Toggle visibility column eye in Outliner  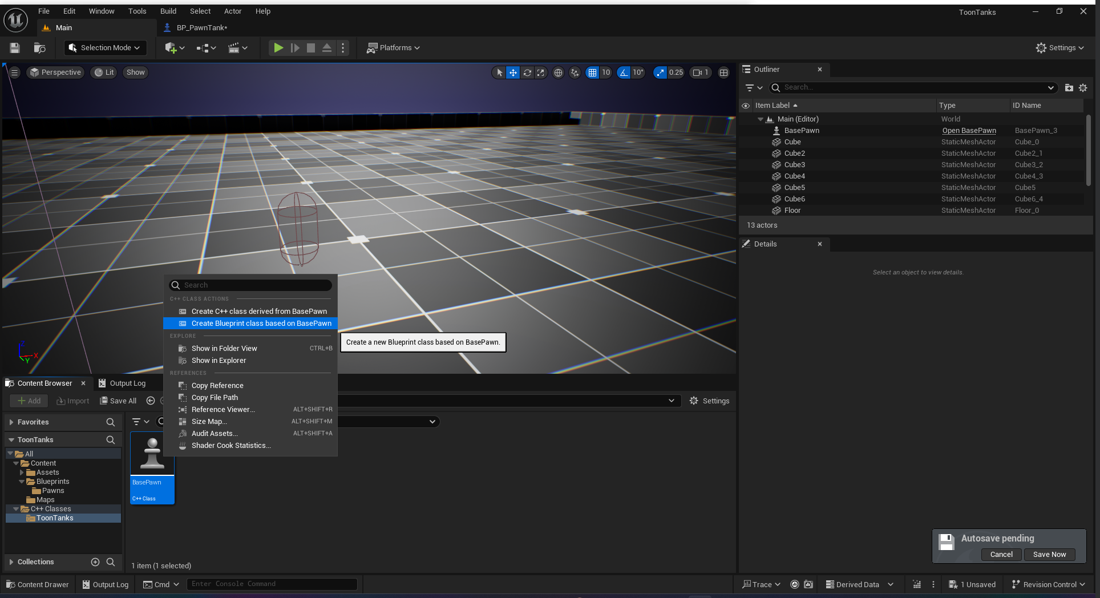click(745, 106)
